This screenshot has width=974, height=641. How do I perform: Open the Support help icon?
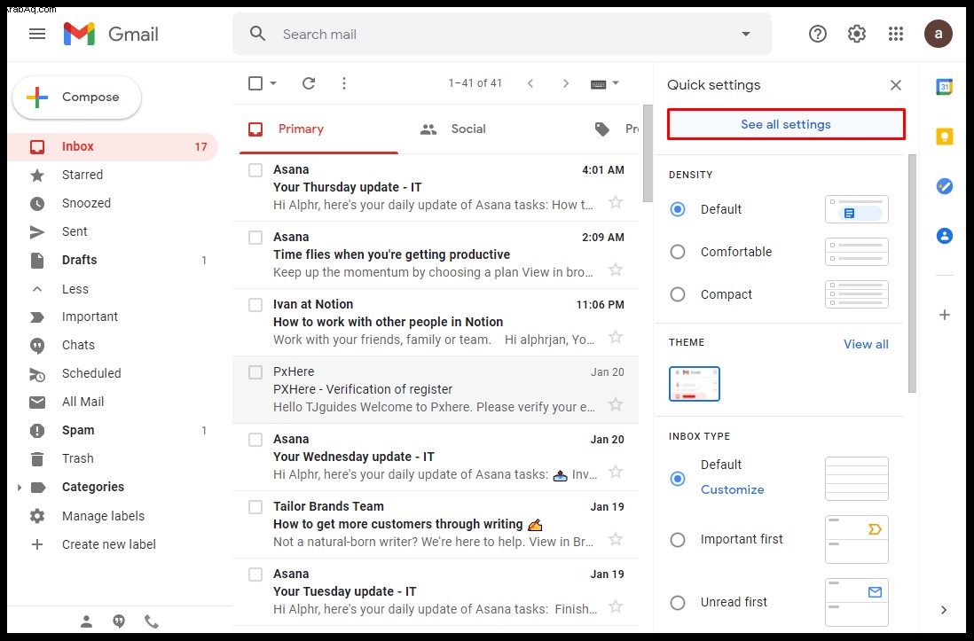click(818, 35)
